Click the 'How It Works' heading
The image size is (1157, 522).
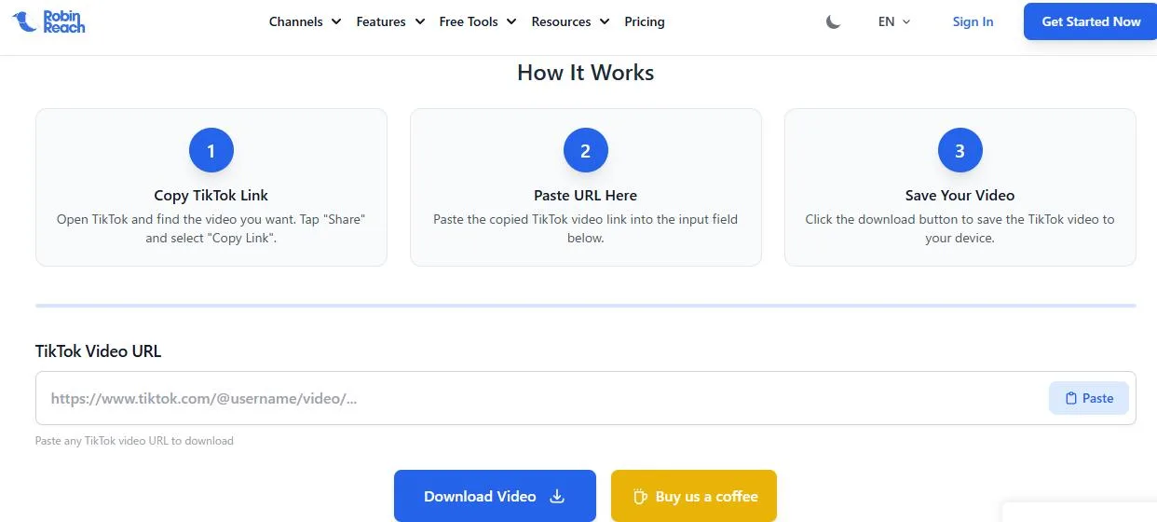[x=586, y=73]
